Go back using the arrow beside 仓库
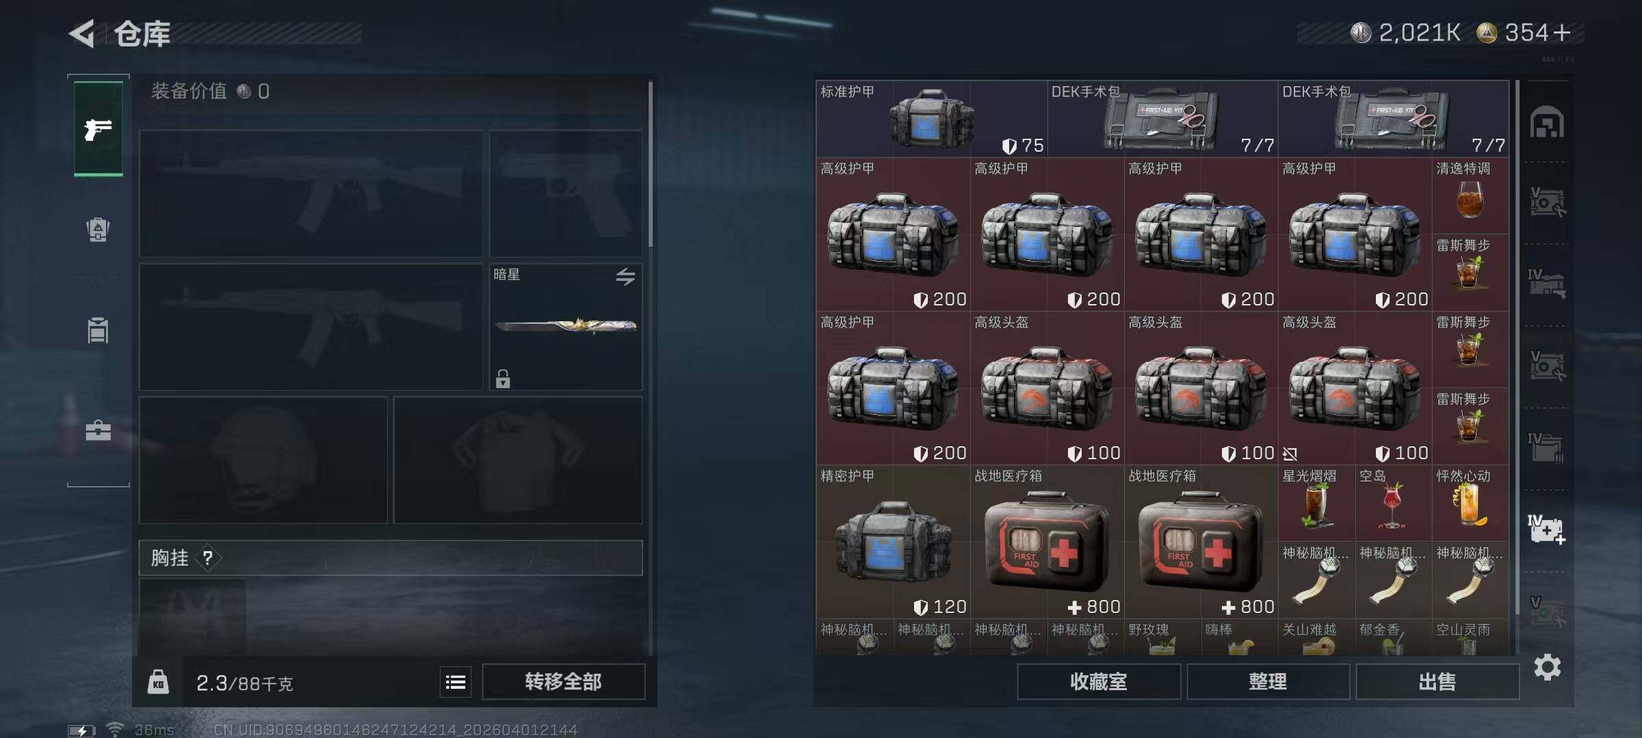The image size is (1642, 738). [82, 33]
